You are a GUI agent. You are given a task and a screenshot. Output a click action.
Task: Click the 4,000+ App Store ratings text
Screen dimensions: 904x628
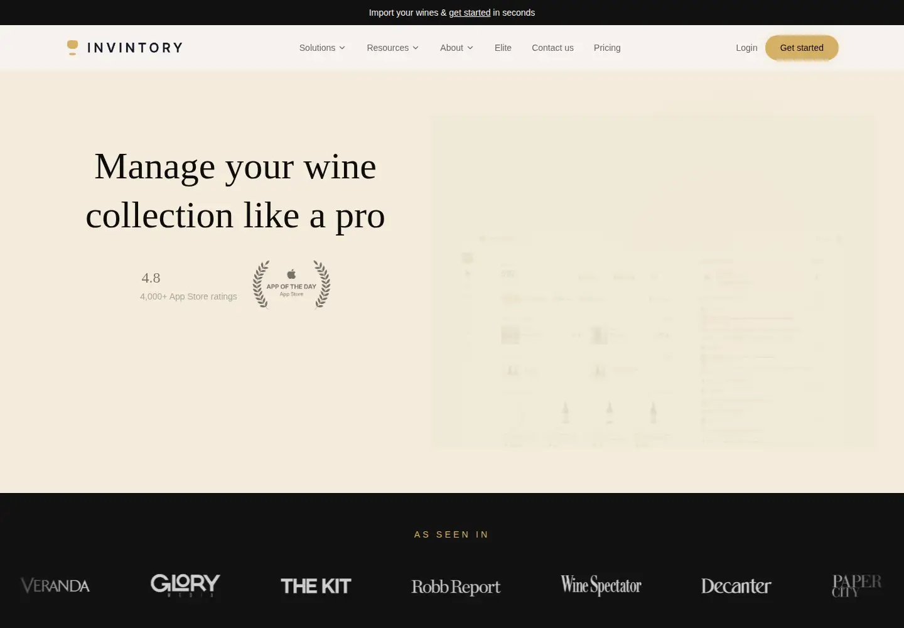pos(188,296)
